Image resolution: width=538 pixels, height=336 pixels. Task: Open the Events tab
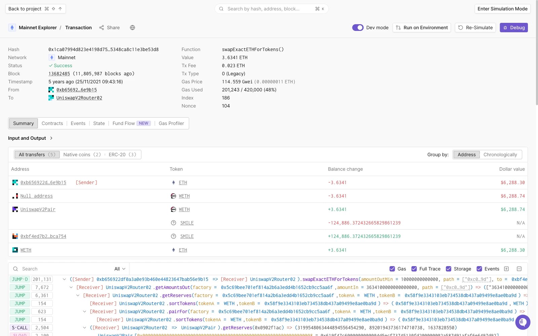pyautogui.click(x=78, y=123)
